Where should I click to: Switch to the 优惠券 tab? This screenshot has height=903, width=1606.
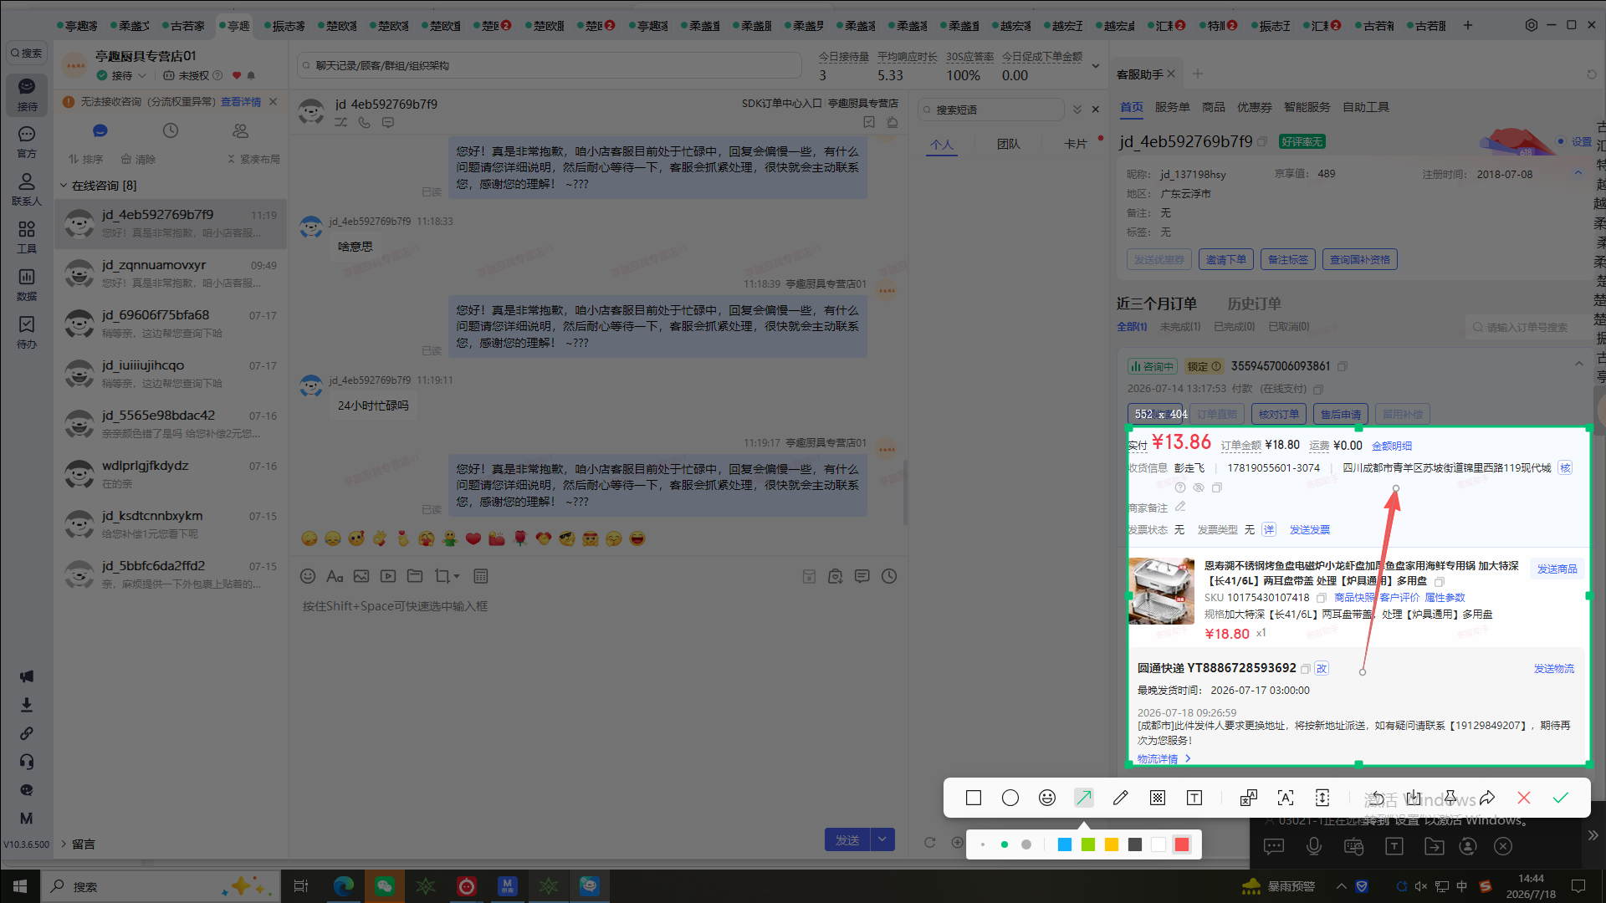1255,107
